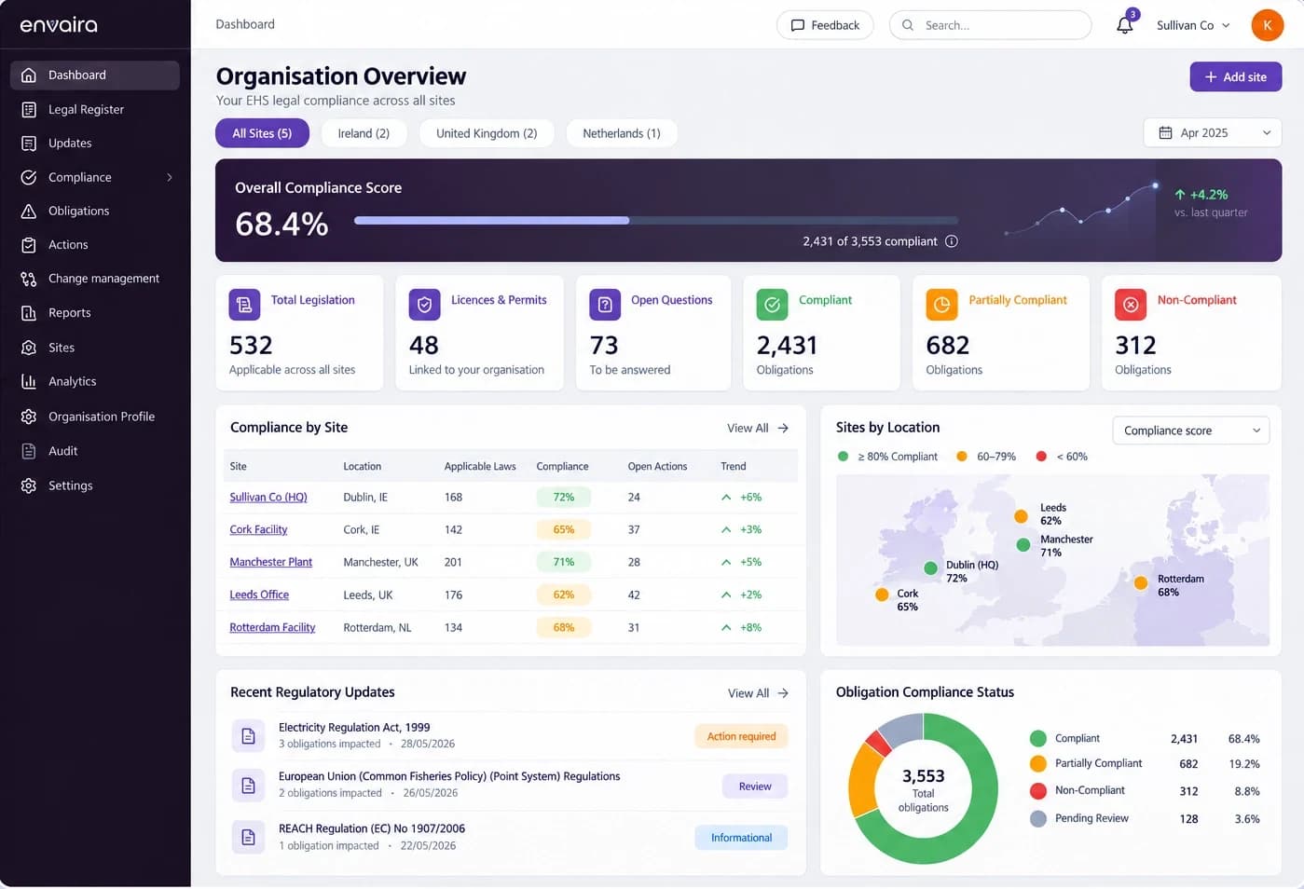
Task: Click the Analytics bar chart icon
Action: (x=29, y=381)
